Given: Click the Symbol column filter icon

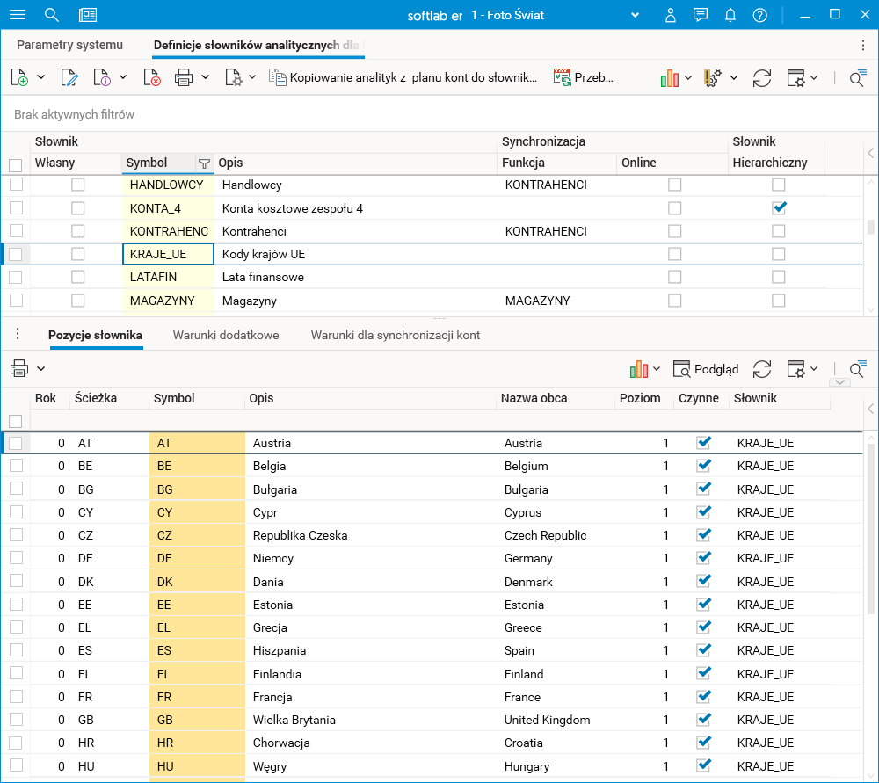Looking at the screenshot, I should 204,163.
